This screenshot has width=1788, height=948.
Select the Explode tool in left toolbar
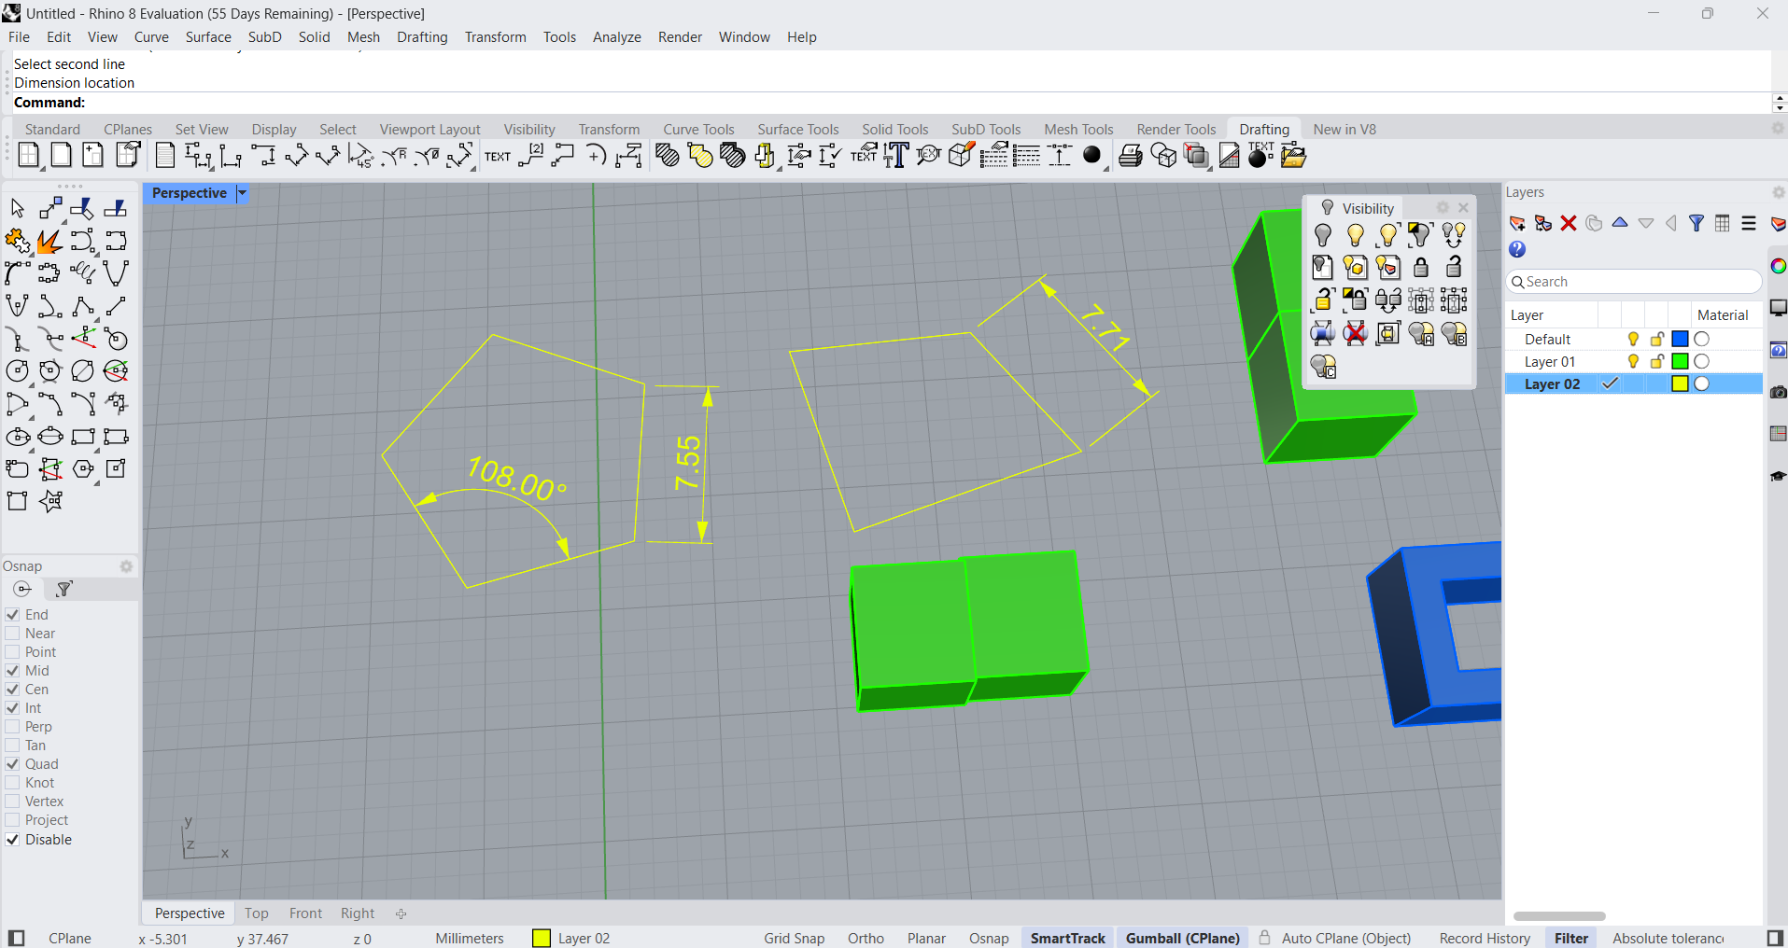49,242
